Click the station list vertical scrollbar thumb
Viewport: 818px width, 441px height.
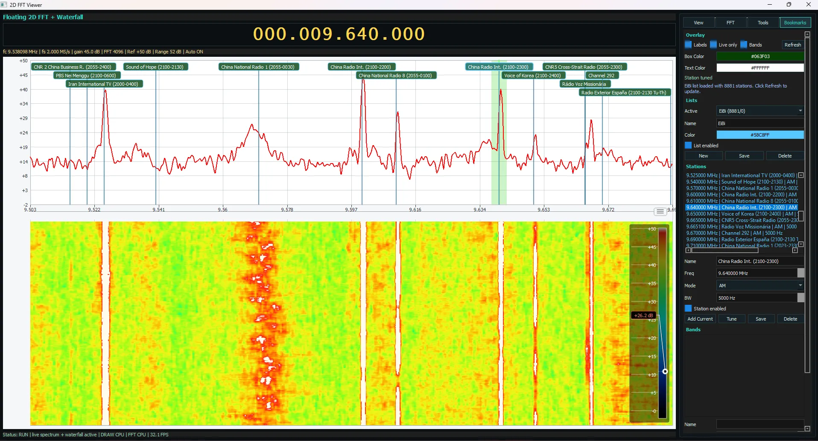coord(801,216)
